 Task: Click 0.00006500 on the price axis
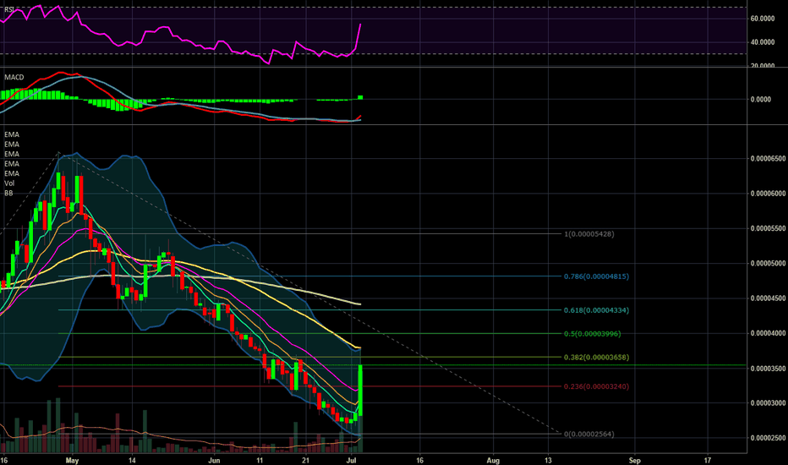click(x=768, y=158)
